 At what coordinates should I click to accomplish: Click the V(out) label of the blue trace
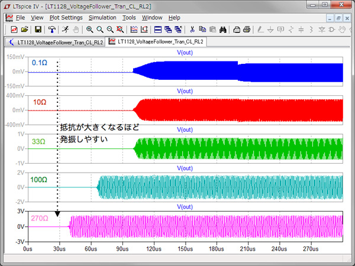tap(185, 53)
